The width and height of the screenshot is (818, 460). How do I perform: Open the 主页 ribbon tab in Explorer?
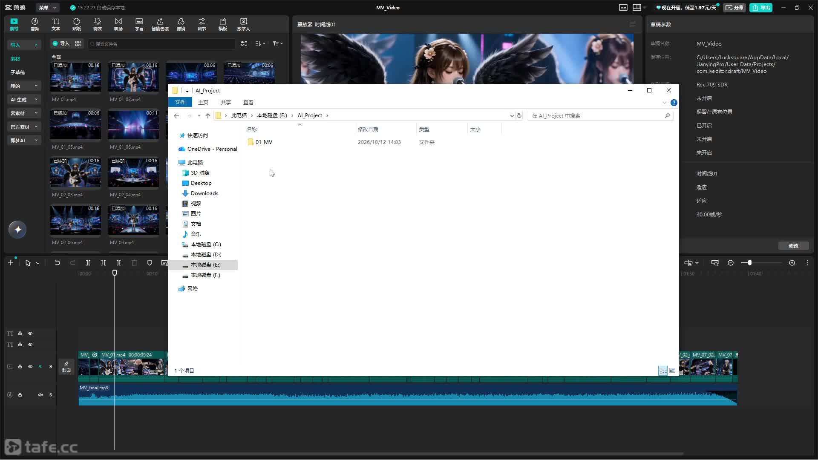[x=203, y=102]
